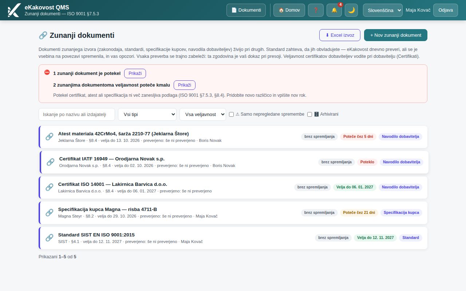Click Prikaži next to expiring soon notice
The width and height of the screenshot is (466, 291).
[185, 85]
